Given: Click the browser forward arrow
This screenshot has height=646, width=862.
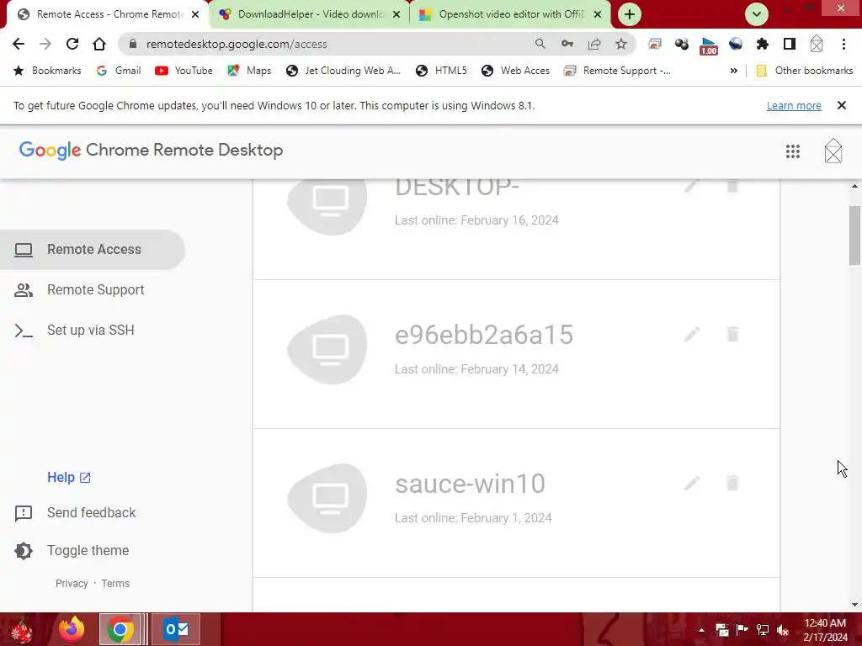Looking at the screenshot, I should 45,44.
